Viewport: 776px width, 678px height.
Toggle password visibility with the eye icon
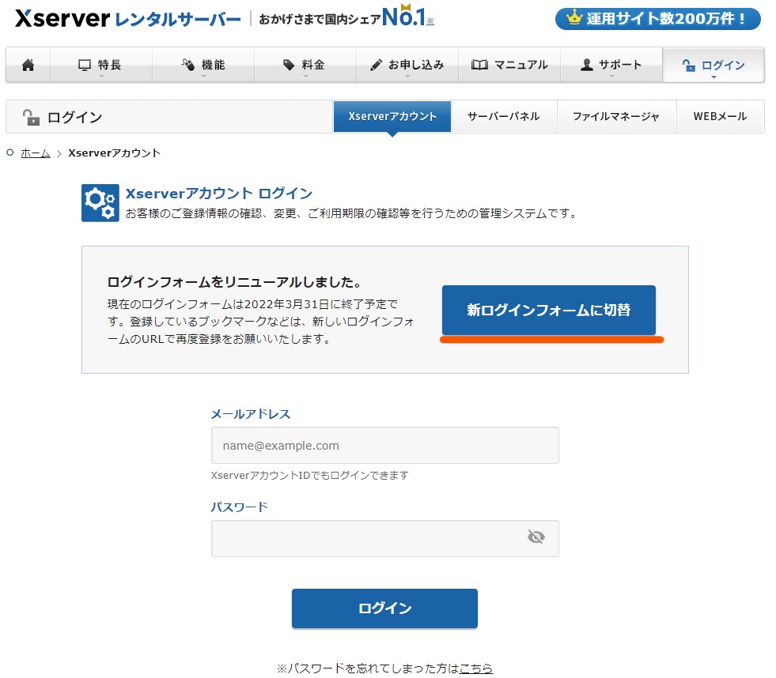536,537
